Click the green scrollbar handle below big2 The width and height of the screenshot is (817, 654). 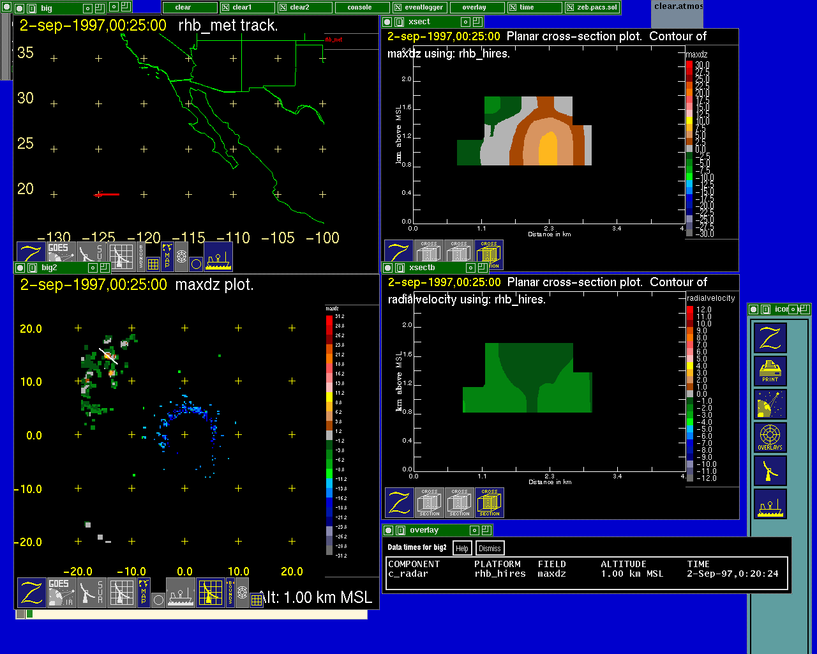coord(29,614)
